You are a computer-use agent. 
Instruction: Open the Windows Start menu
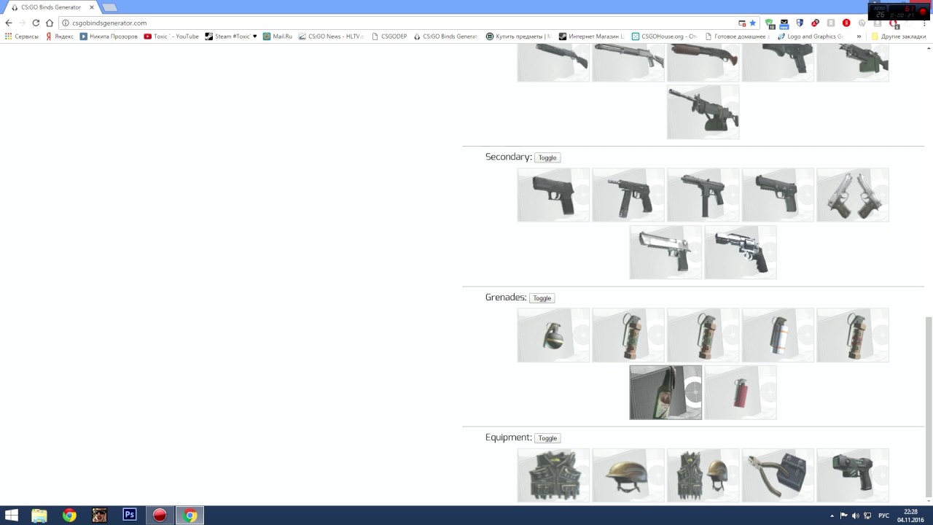(12, 516)
